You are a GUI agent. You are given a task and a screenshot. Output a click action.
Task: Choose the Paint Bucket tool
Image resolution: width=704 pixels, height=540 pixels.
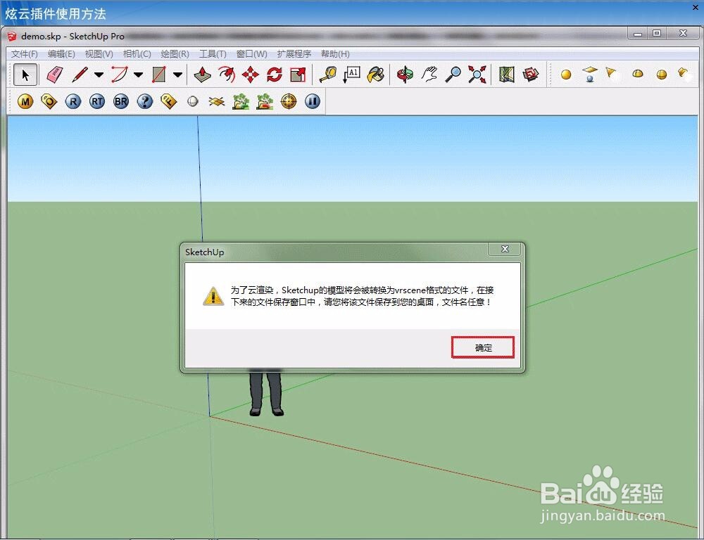[x=375, y=75]
